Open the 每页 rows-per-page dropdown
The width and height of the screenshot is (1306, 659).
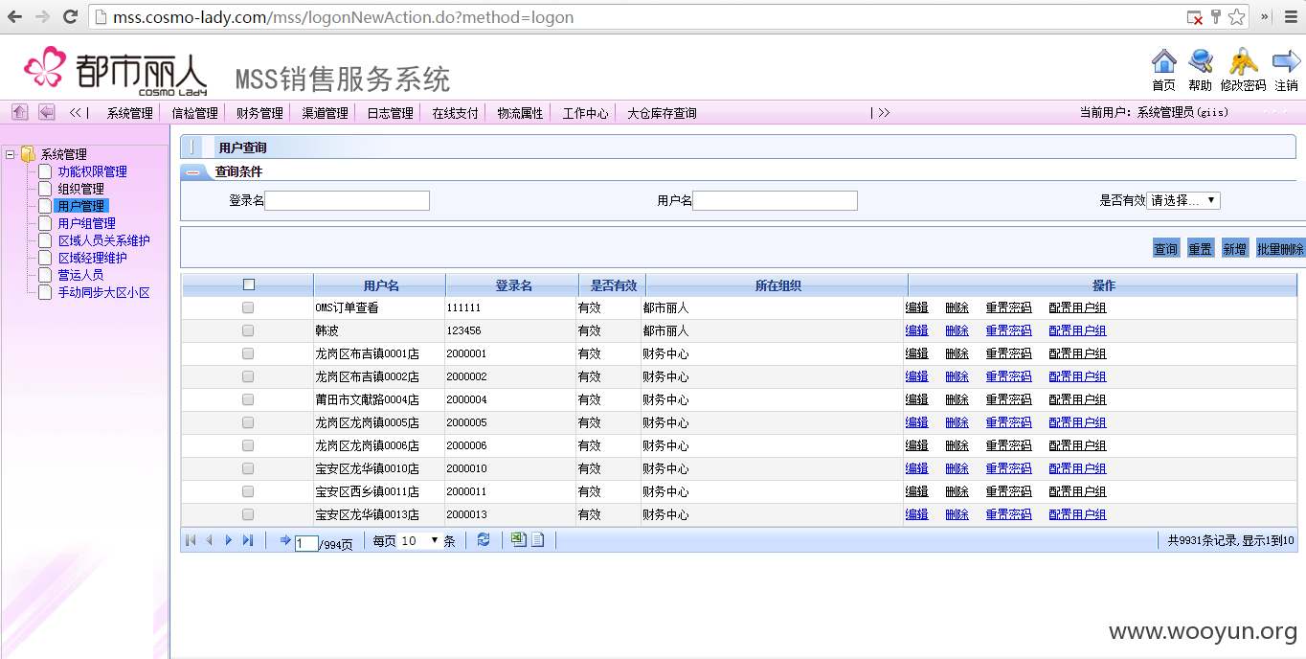click(x=419, y=540)
